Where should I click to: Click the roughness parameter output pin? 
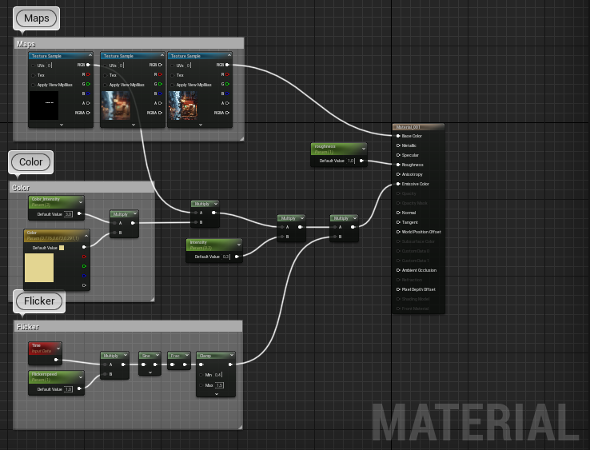[x=361, y=161]
